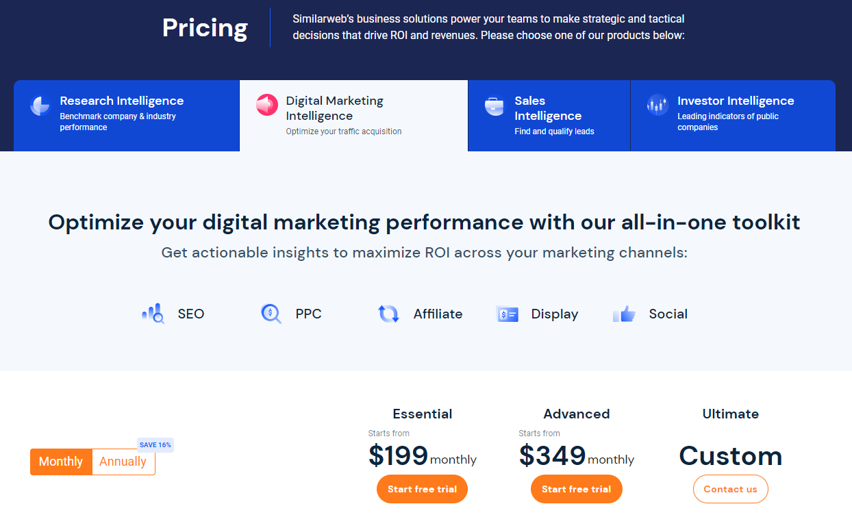This screenshot has width=852, height=515.
Task: Start free trial for Essential plan
Action: [x=423, y=489]
